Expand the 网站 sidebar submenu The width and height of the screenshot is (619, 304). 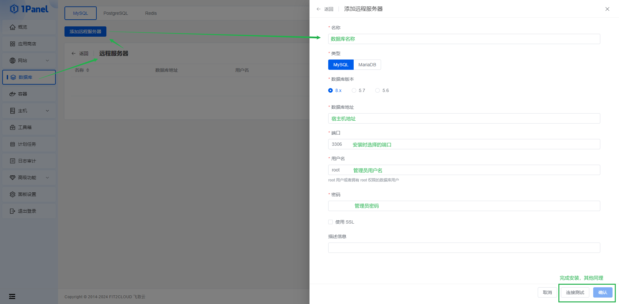pyautogui.click(x=47, y=60)
